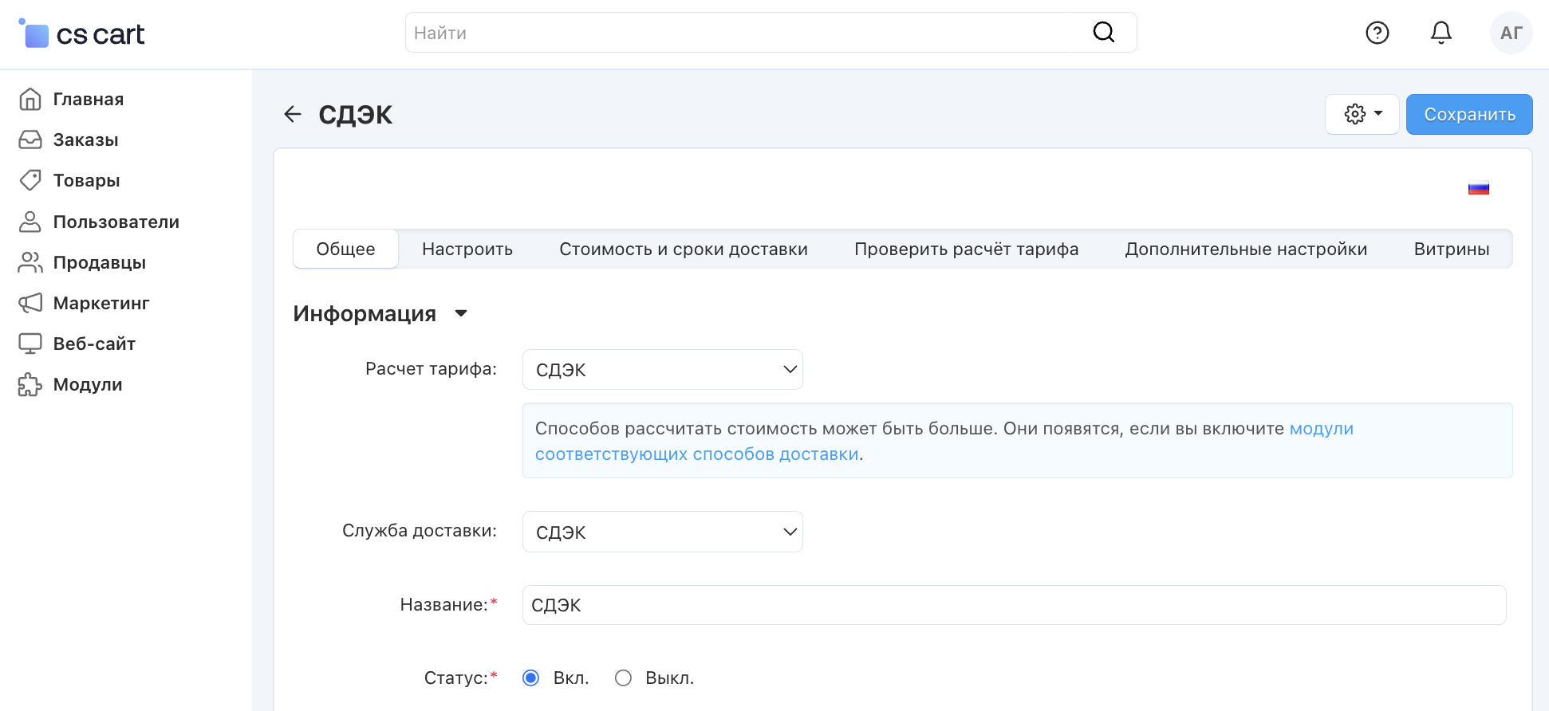Select the Вкл. status radio button
The image size is (1549, 711).
[x=531, y=678]
